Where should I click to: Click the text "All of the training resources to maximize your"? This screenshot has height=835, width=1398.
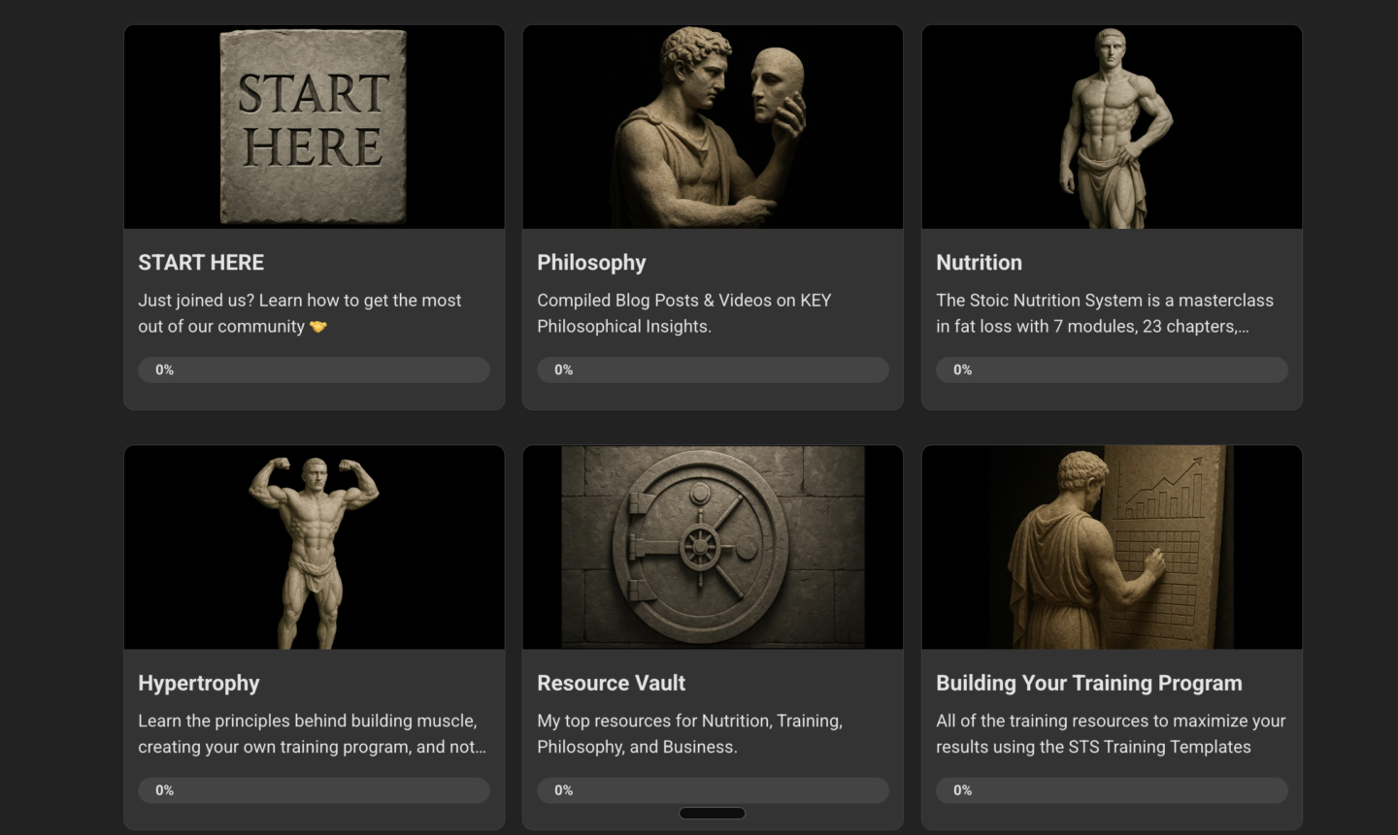[1111, 721]
